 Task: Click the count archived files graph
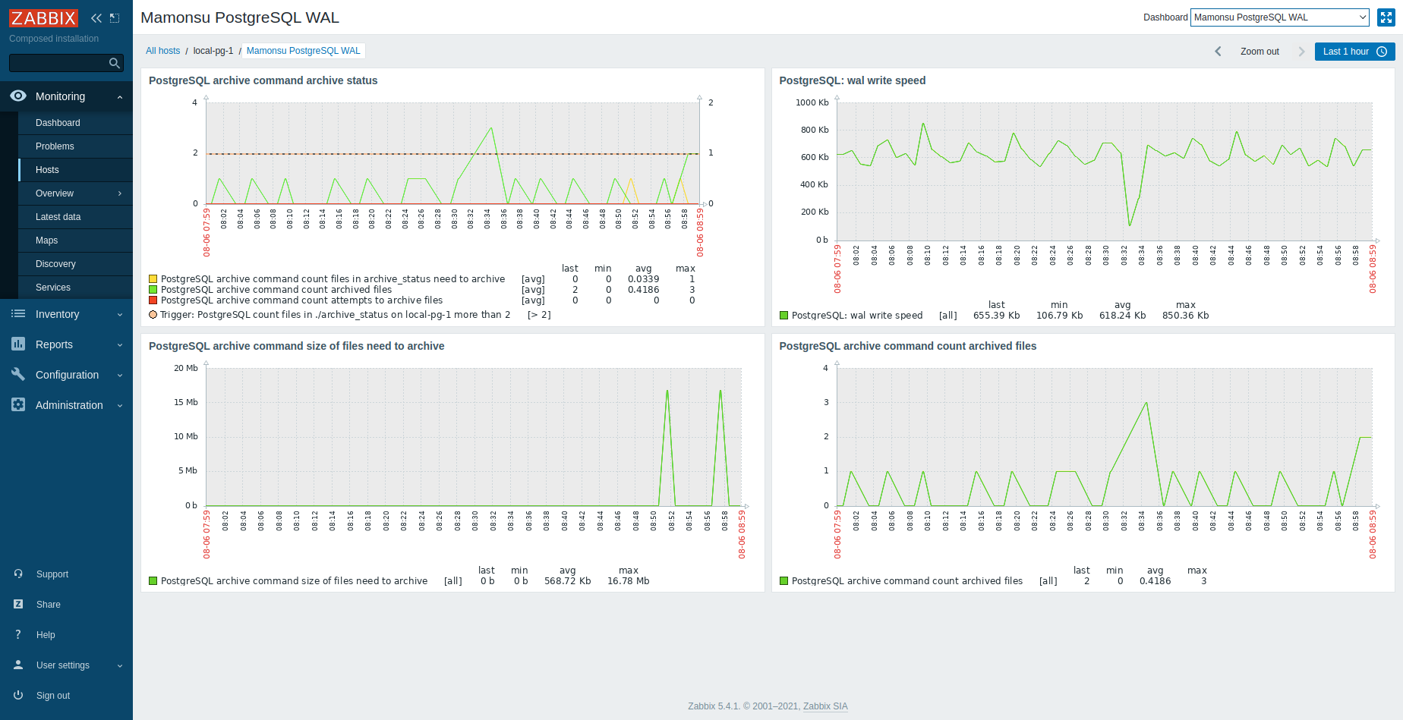(x=1105, y=437)
